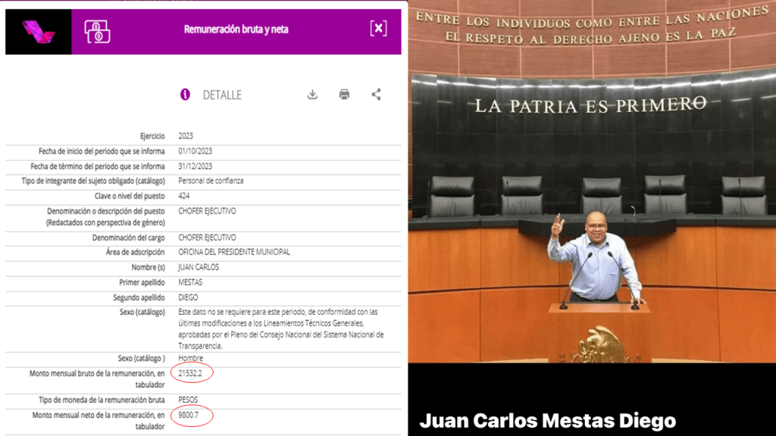Click the money remuneration icon in the header
The height and width of the screenshot is (436, 776).
97,31
